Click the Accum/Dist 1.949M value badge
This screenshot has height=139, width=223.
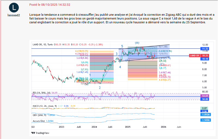[205, 120]
